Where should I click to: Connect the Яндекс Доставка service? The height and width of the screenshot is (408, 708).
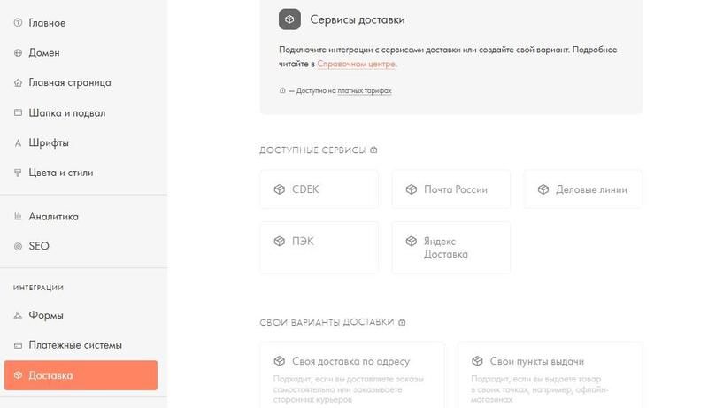pyautogui.click(x=451, y=247)
